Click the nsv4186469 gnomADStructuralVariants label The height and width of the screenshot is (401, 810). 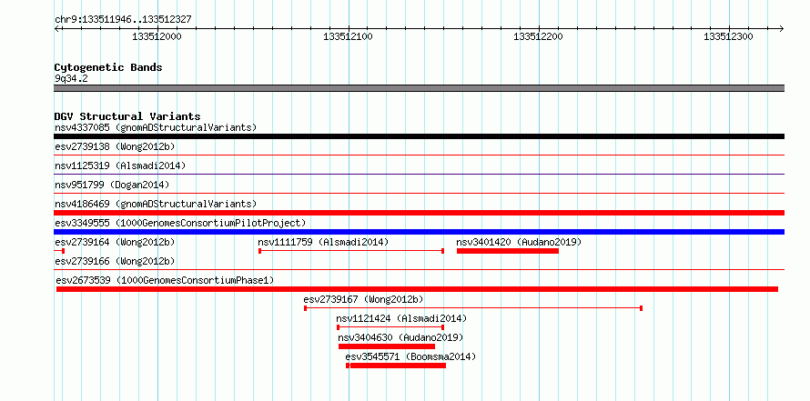[x=156, y=204]
